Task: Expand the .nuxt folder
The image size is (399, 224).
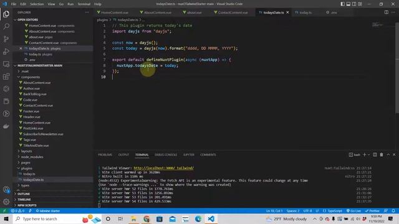Action: click(x=53, y=72)
